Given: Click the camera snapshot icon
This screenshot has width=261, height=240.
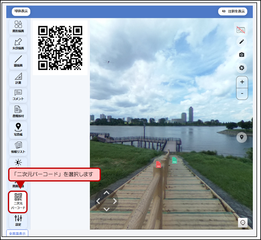Looking at the screenshot, I should click(x=242, y=55).
